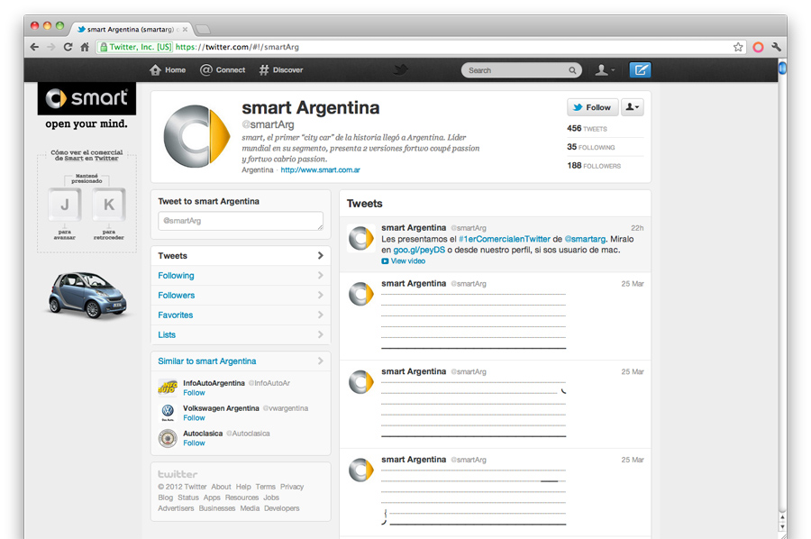Viewport: 811px width, 539px height.
Task: Select the Lists sidebar item
Action: pyautogui.click(x=241, y=334)
